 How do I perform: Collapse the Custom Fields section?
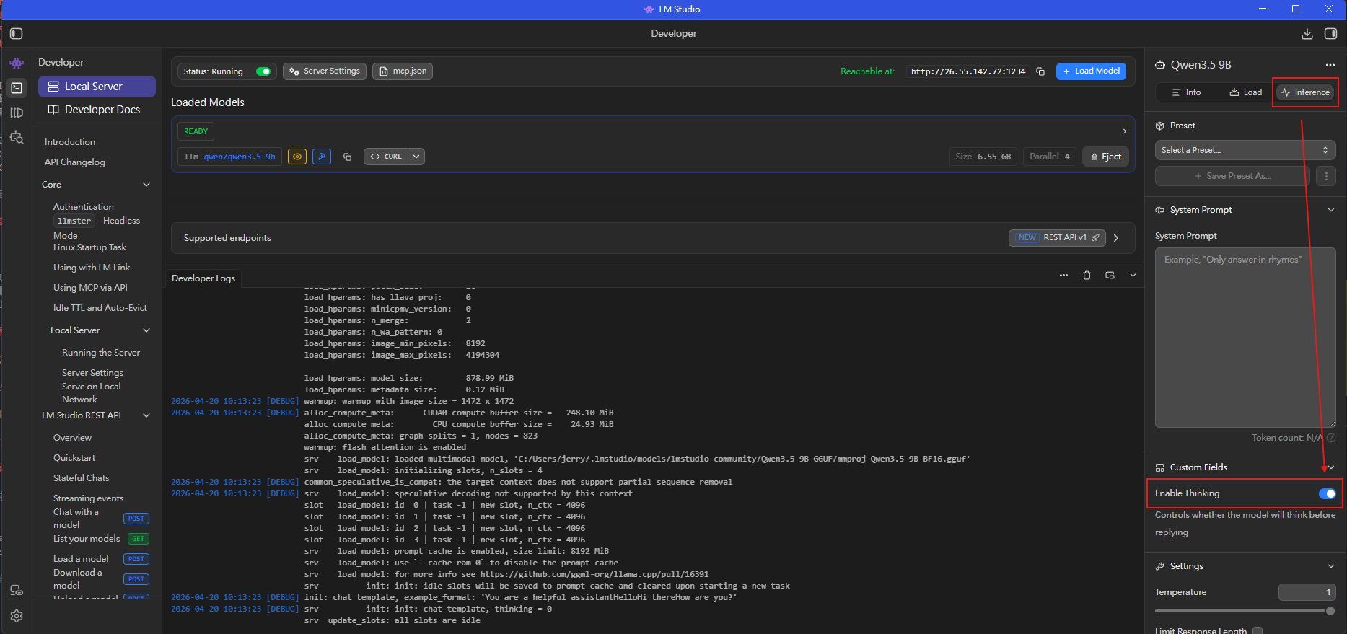tap(1331, 467)
